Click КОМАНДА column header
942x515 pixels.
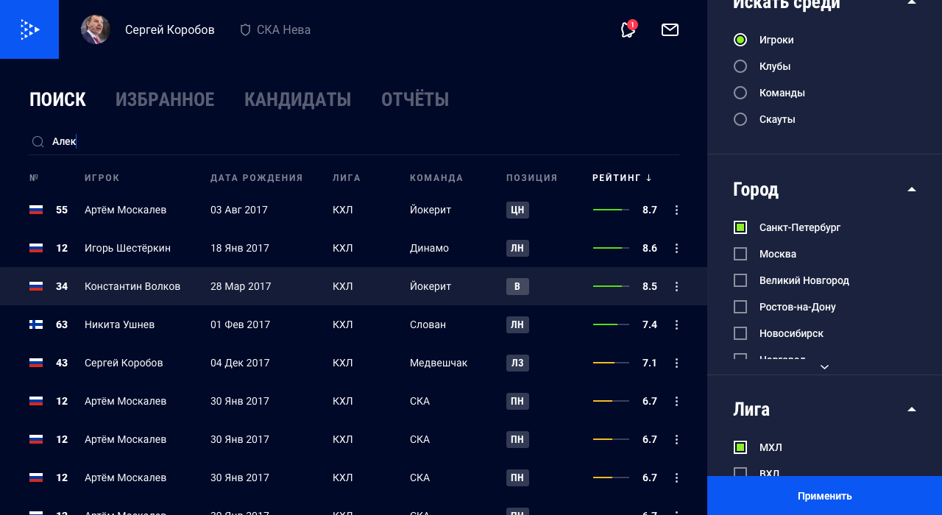pos(436,178)
